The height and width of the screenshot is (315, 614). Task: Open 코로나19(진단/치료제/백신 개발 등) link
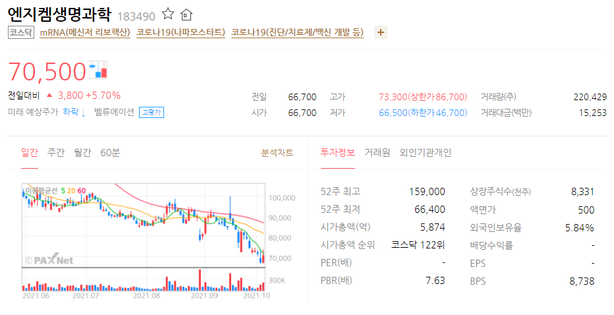pyautogui.click(x=297, y=32)
